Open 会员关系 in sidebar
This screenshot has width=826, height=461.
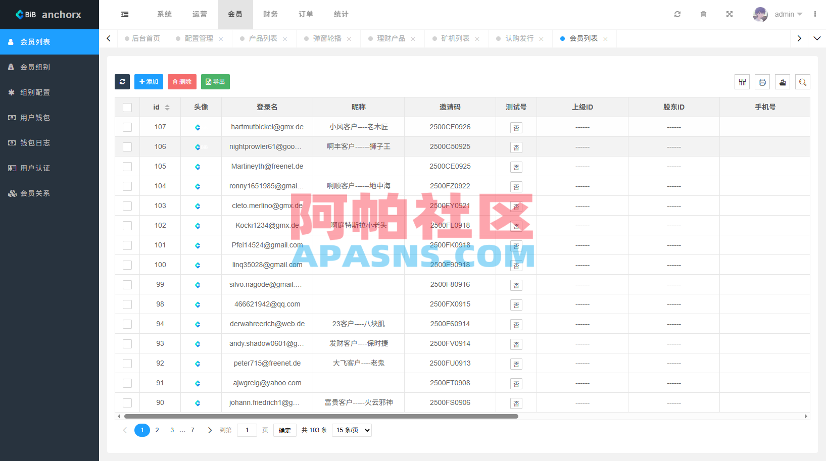point(50,193)
